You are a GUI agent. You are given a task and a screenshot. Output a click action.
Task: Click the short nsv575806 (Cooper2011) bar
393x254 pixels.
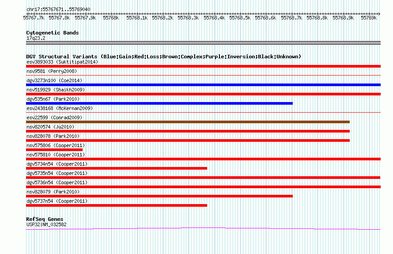54,150
